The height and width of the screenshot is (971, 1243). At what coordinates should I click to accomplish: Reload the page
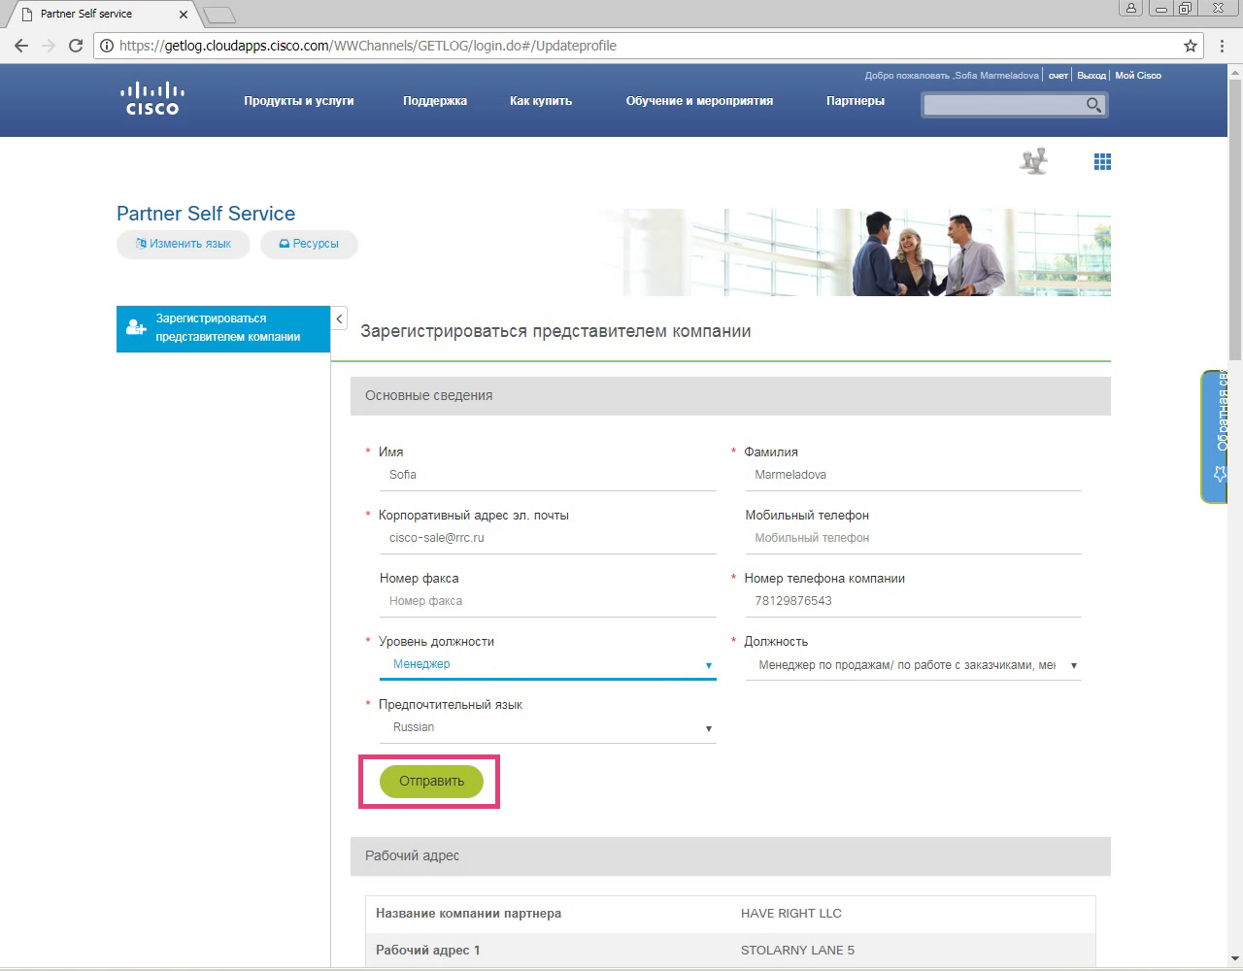pos(76,46)
